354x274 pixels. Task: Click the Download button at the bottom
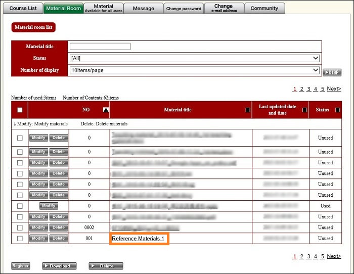pos(59,266)
